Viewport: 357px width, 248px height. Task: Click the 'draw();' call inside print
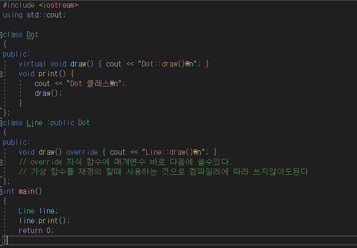pos(48,93)
